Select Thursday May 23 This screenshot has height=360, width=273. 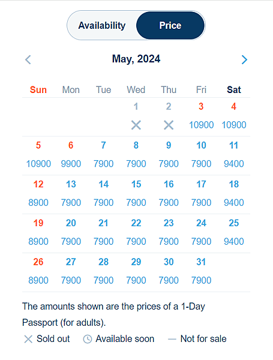point(169,233)
